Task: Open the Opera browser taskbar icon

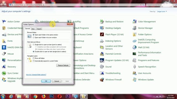Action: point(60,97)
